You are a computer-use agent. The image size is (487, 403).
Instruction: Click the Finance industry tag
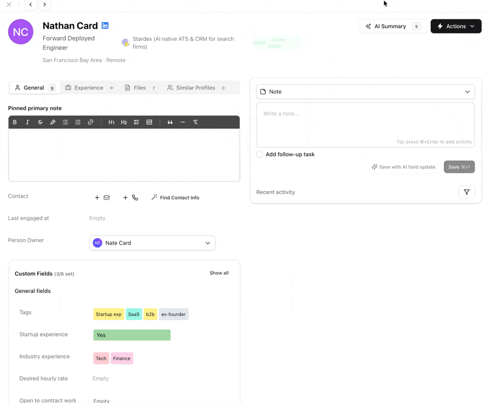tap(121, 359)
